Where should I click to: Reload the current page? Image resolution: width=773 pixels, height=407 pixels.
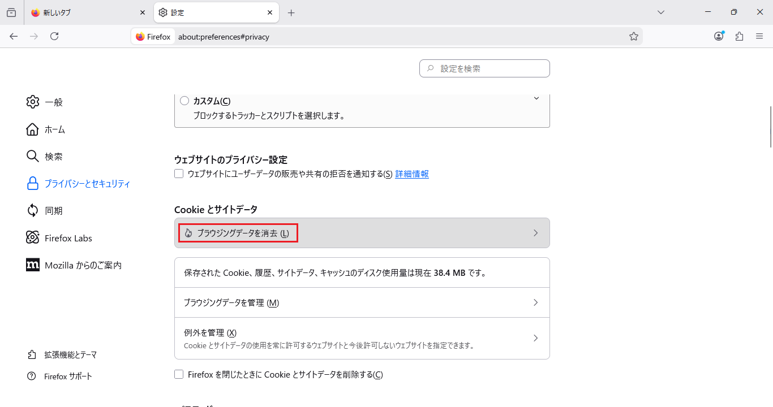(x=54, y=36)
